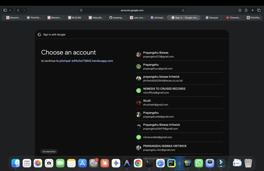
Task: Switch to the Low-con... tab
Action: (x=137, y=18)
